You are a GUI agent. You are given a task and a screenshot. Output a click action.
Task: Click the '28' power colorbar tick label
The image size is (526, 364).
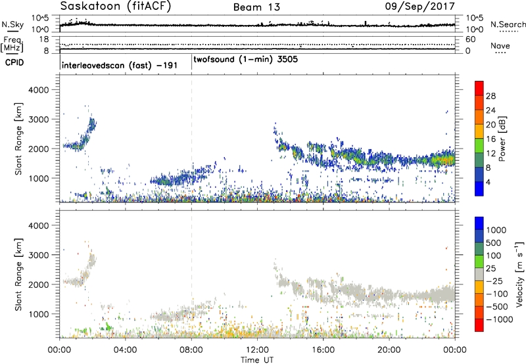(490, 96)
